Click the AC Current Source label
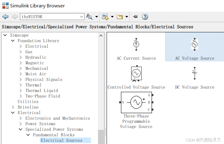224x144 pixels. (x=136, y=58)
